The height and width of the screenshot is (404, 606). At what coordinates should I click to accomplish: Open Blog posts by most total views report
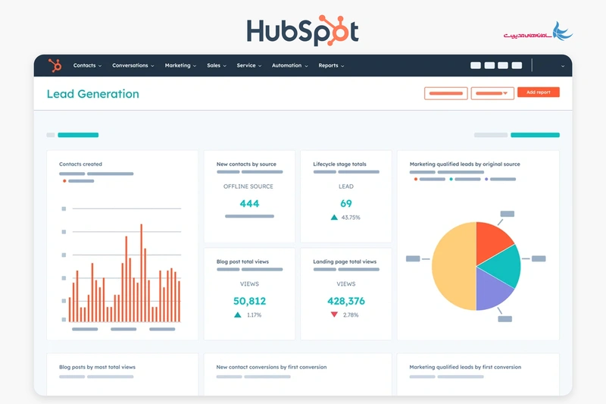coord(97,367)
